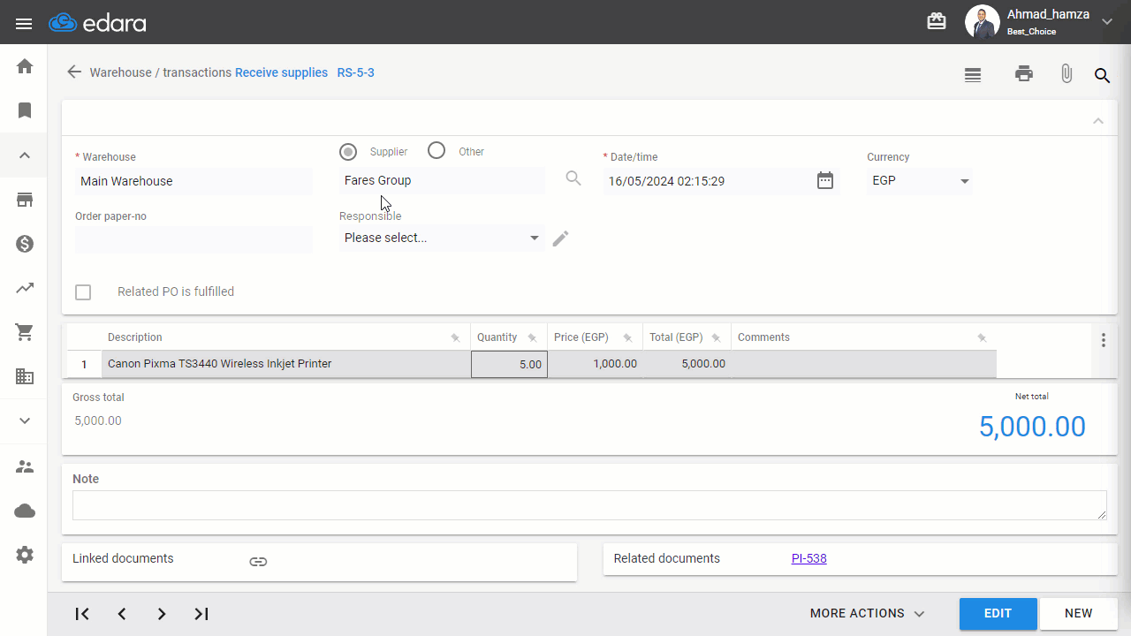This screenshot has width=1131, height=636.
Task: Open the trending chart sidebar icon
Action: 25,288
